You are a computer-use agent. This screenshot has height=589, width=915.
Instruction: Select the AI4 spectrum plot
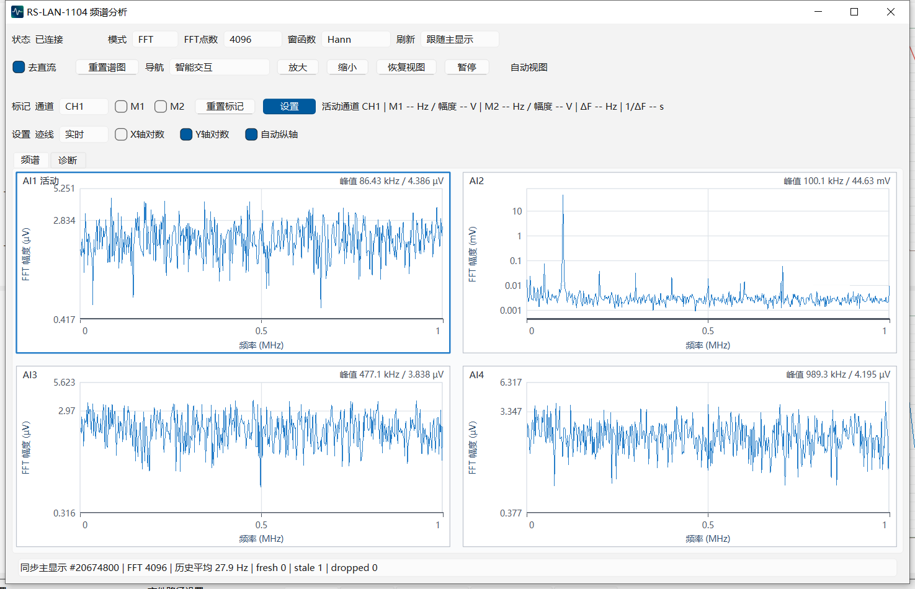[680, 456]
